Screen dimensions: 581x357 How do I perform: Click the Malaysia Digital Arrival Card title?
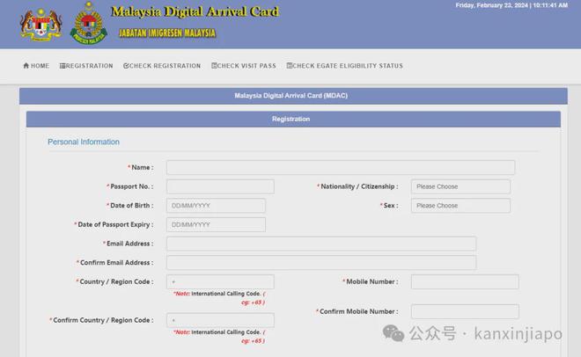point(195,11)
